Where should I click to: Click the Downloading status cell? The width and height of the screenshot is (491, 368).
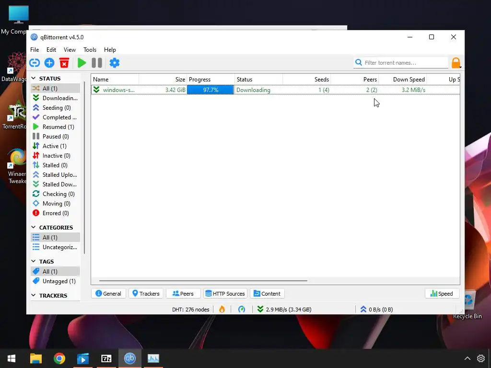coord(253,90)
